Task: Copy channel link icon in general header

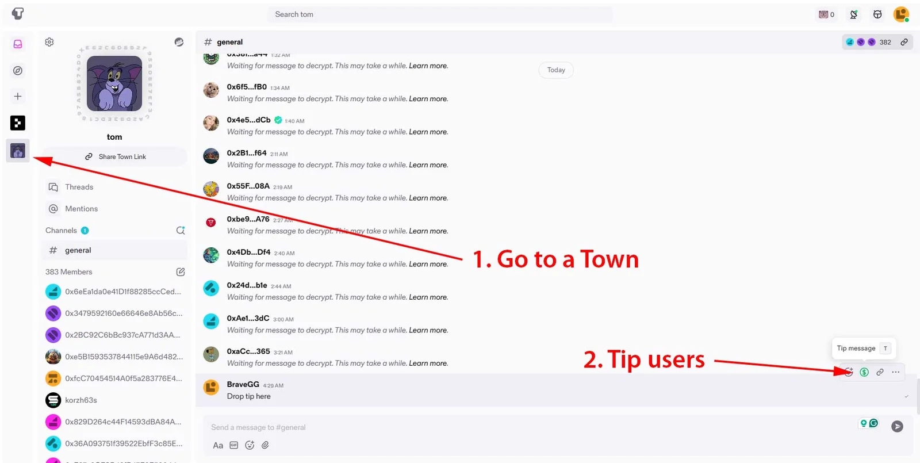Action: pyautogui.click(x=904, y=42)
